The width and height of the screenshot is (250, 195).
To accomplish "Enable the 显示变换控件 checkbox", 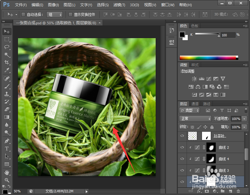I will pyautogui.click(x=70, y=14).
